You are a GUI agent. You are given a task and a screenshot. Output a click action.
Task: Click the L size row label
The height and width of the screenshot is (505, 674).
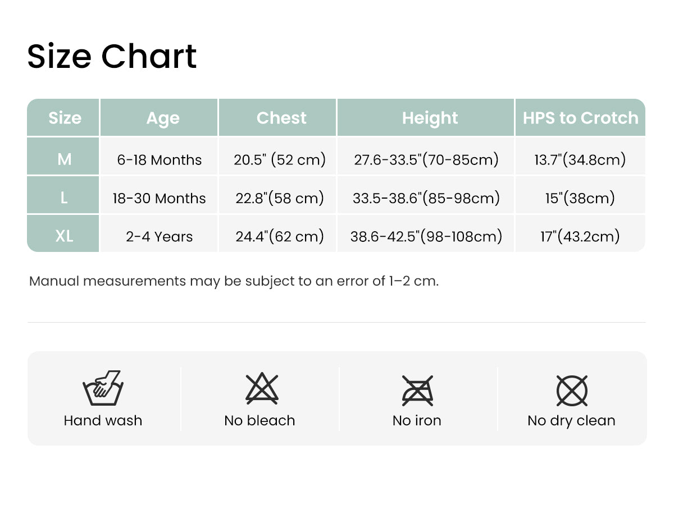pos(63,198)
